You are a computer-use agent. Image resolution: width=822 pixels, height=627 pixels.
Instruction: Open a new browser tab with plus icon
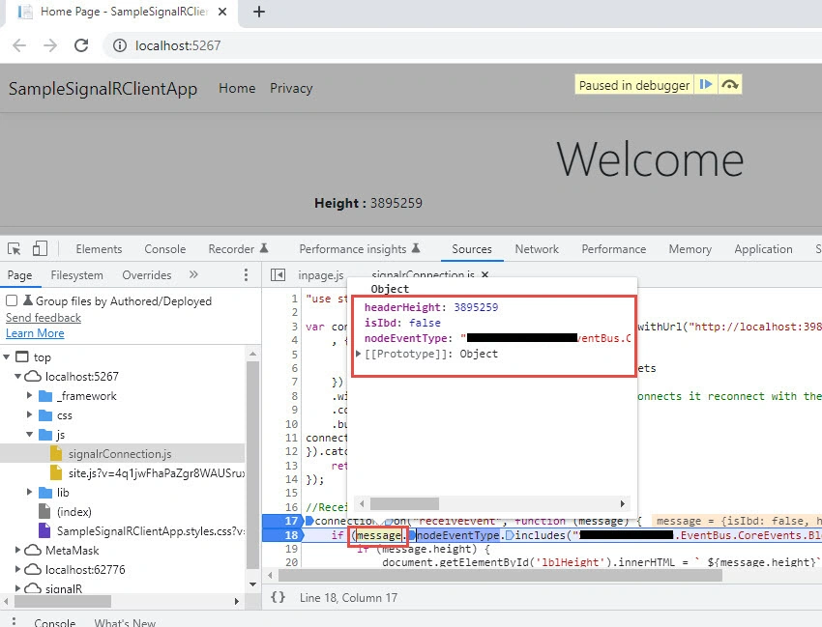pyautogui.click(x=259, y=12)
